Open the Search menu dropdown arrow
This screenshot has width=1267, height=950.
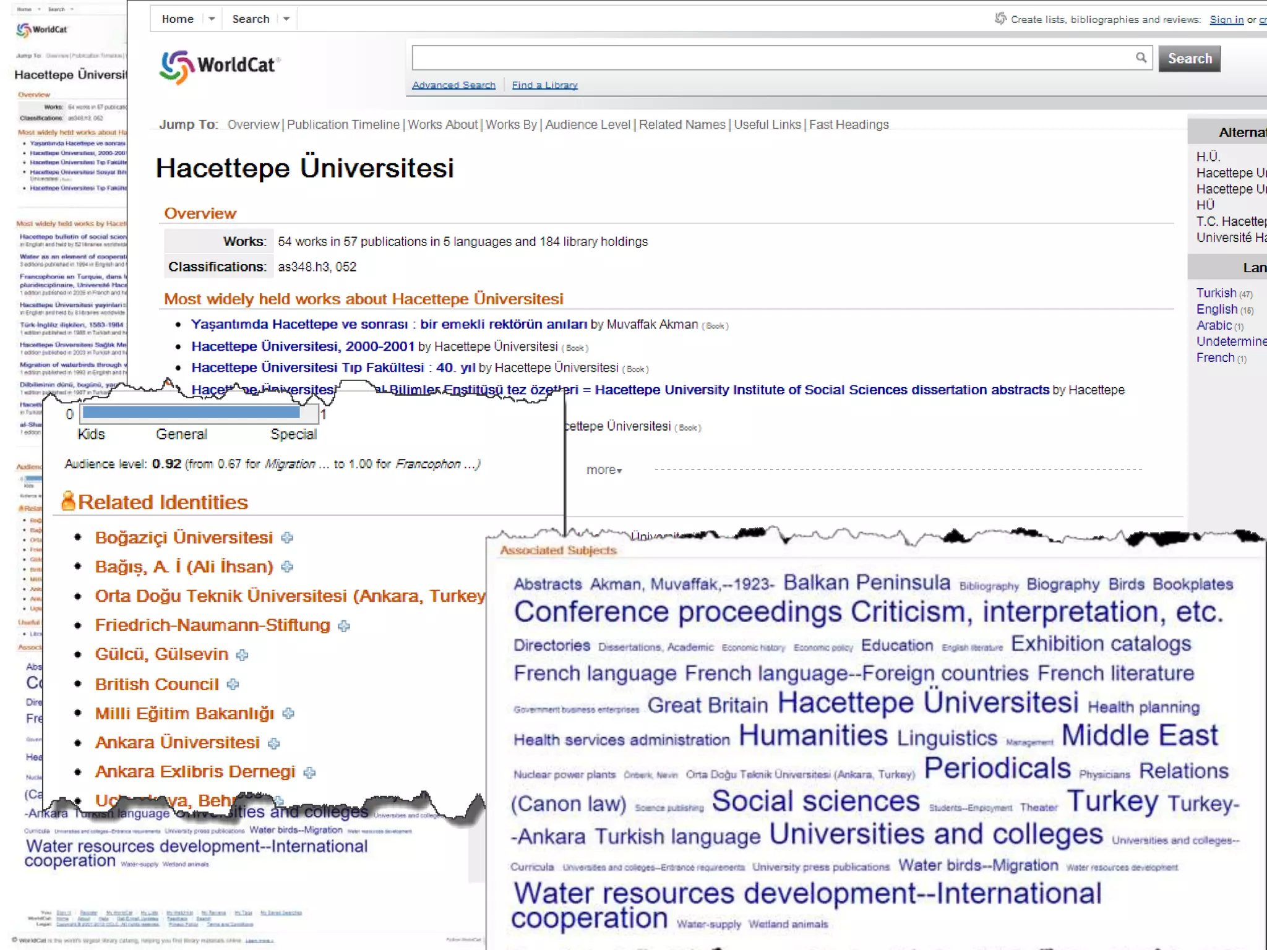pyautogui.click(x=286, y=19)
